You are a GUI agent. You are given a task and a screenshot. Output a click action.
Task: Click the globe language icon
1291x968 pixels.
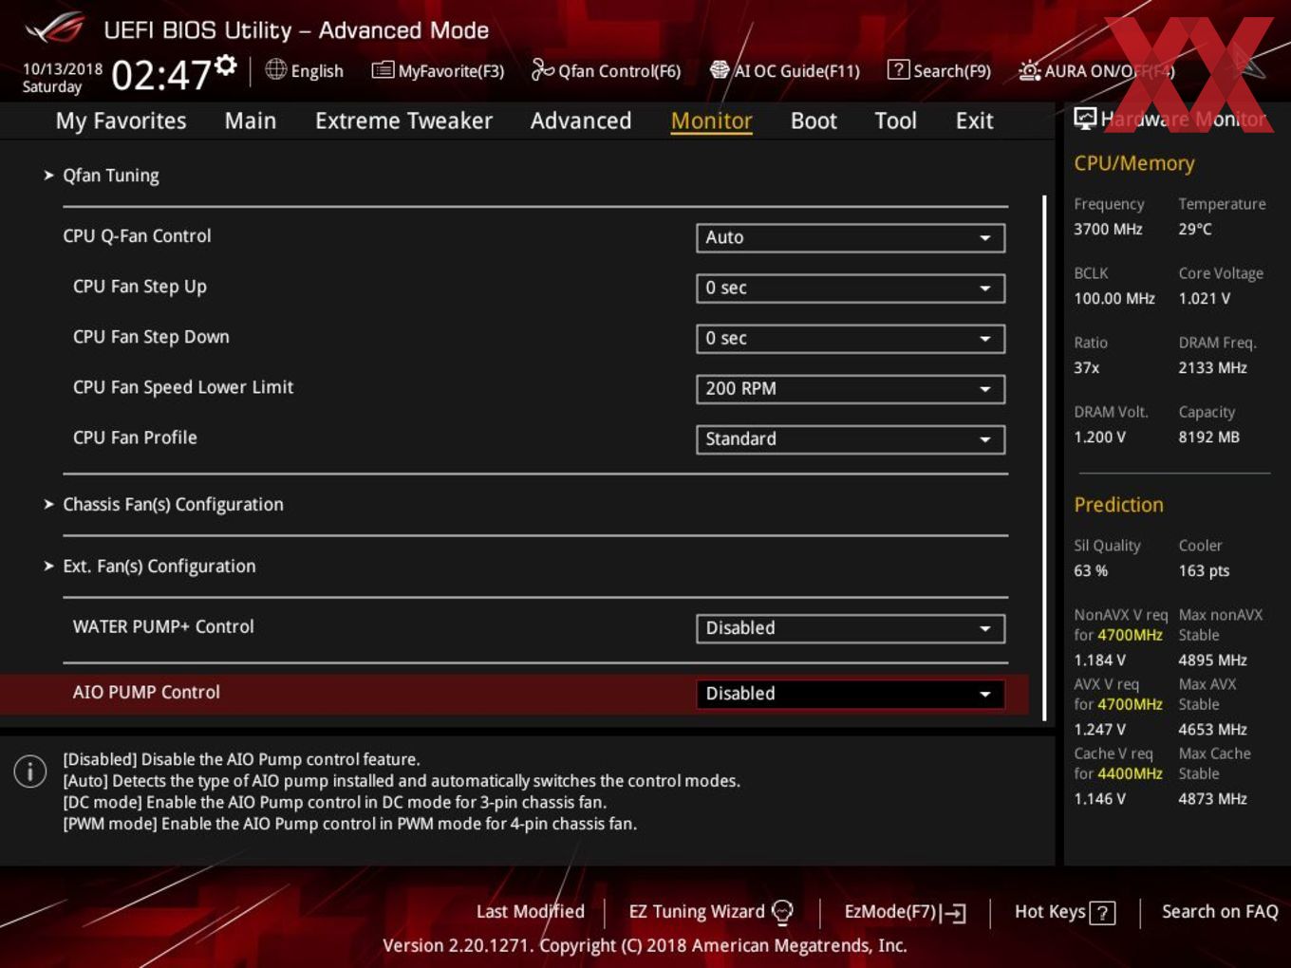pyautogui.click(x=275, y=69)
